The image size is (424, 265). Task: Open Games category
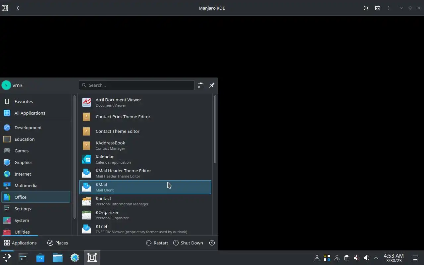36,151
